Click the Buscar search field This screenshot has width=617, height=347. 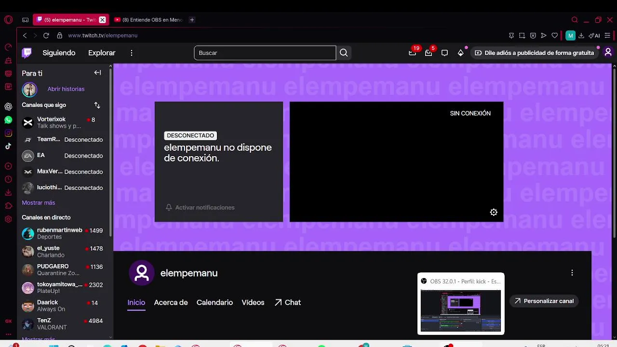[265, 53]
